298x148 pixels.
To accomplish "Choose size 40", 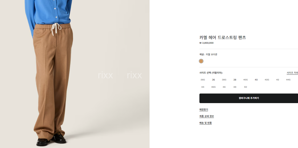I will [256, 80].
